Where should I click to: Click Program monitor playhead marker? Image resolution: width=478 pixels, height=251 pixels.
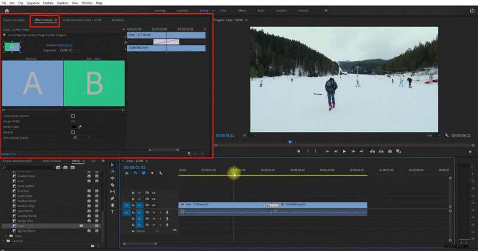(290, 142)
